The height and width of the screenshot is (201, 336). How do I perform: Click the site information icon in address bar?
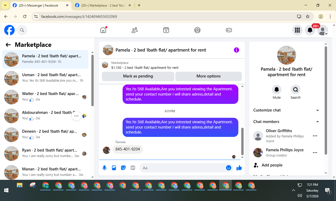(36, 16)
